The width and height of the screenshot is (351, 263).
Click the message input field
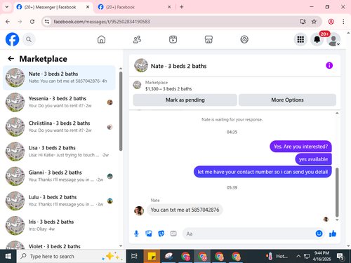click(x=249, y=234)
